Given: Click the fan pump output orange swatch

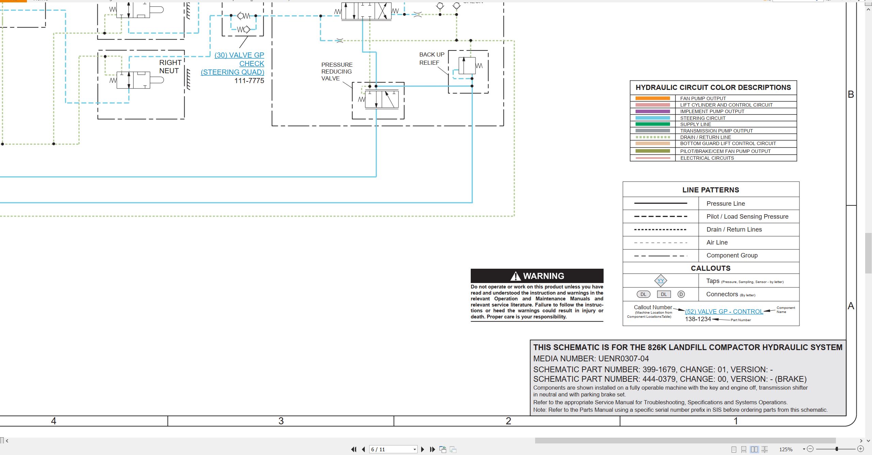Looking at the screenshot, I should 652,98.
